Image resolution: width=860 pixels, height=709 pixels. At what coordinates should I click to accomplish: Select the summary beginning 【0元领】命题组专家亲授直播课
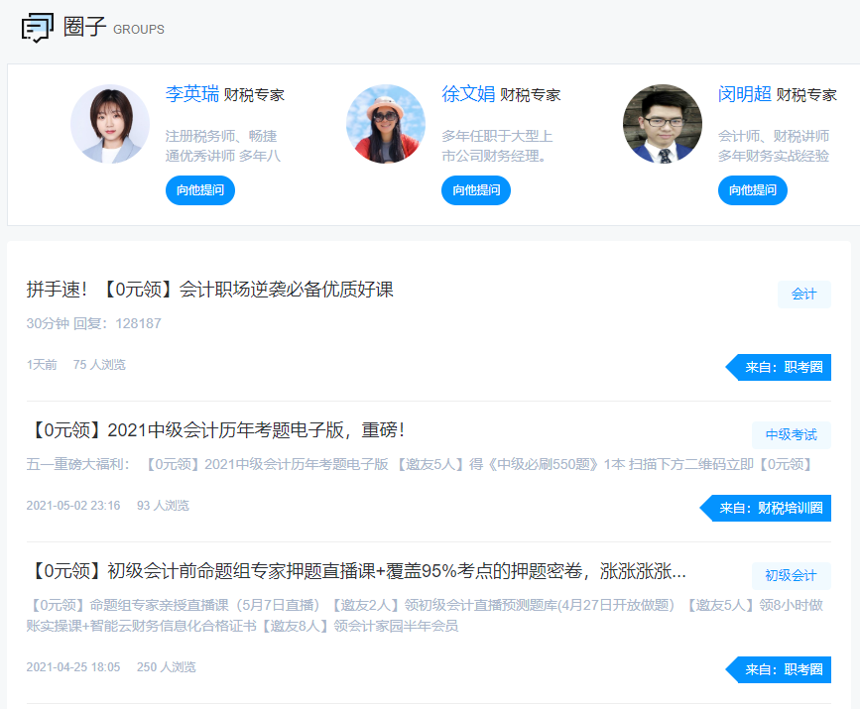coord(425,615)
